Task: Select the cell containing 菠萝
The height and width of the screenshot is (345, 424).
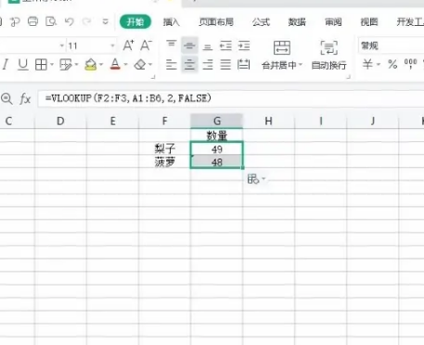Action: (x=164, y=161)
